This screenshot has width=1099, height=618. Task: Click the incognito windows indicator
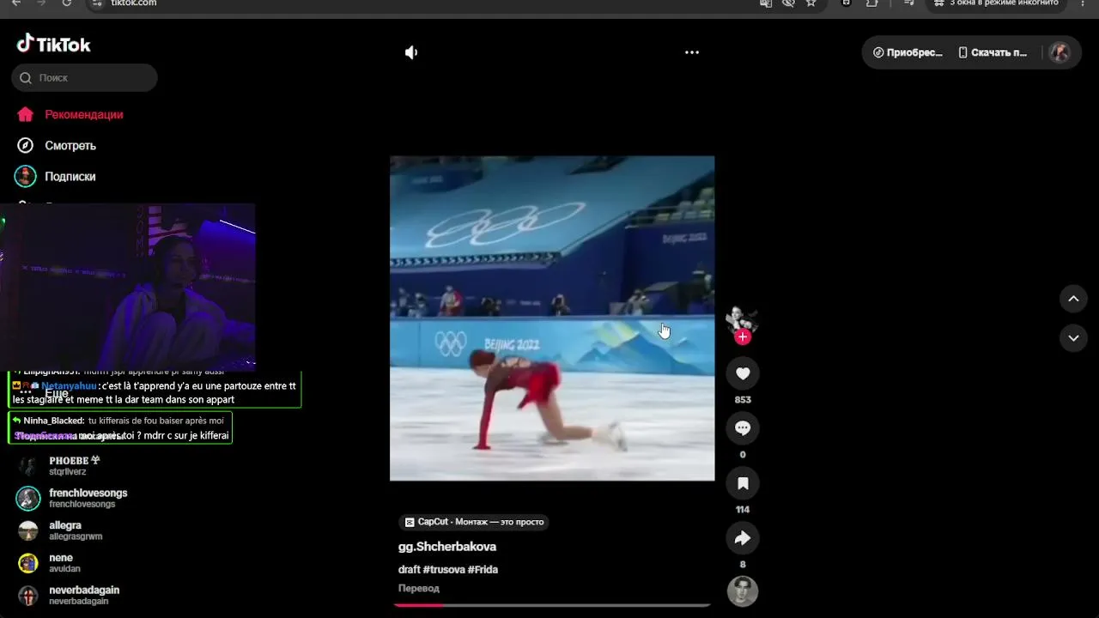tap(994, 3)
